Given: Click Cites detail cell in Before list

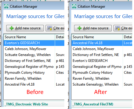Looking at the screenshot, I should pyautogui.click(x=60, y=73).
